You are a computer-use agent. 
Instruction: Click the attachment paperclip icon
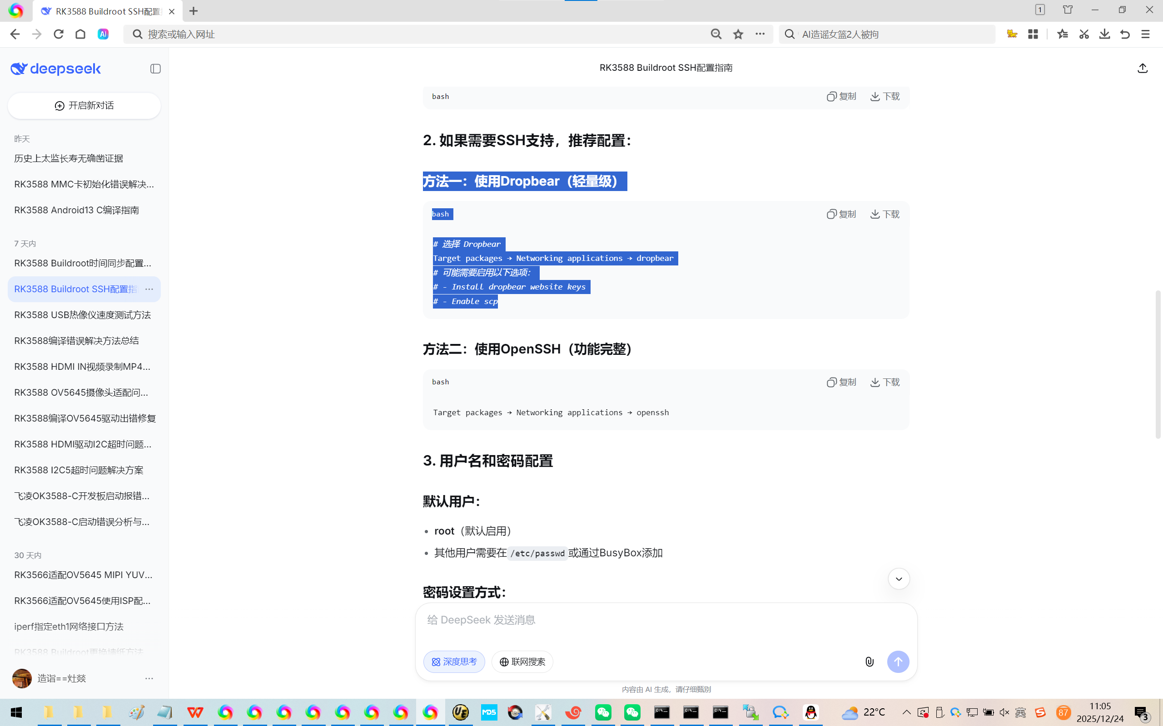(x=870, y=662)
